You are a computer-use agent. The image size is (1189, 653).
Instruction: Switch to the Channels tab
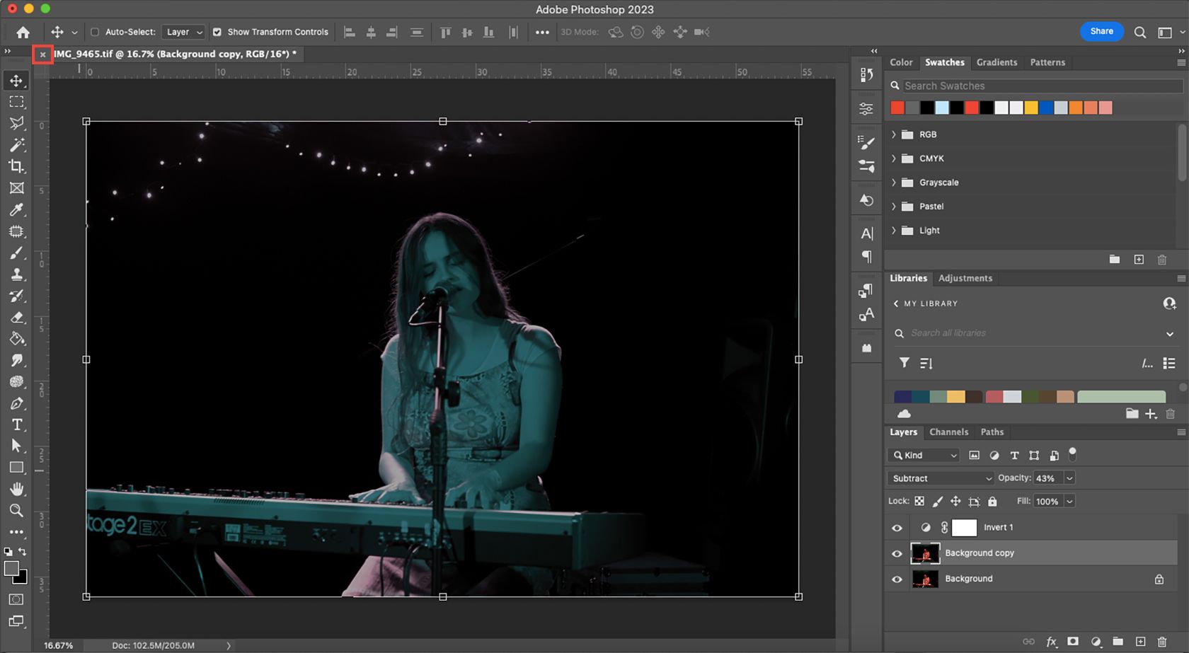click(x=948, y=432)
